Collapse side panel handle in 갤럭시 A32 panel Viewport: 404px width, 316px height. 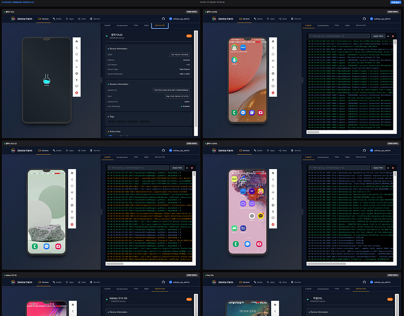[x=102, y=80]
